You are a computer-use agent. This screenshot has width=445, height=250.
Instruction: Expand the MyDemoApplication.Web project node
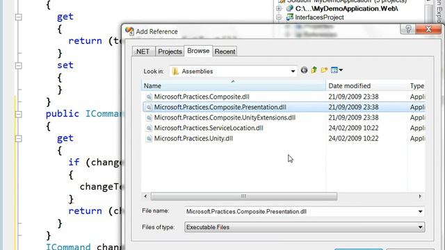tap(279, 8)
